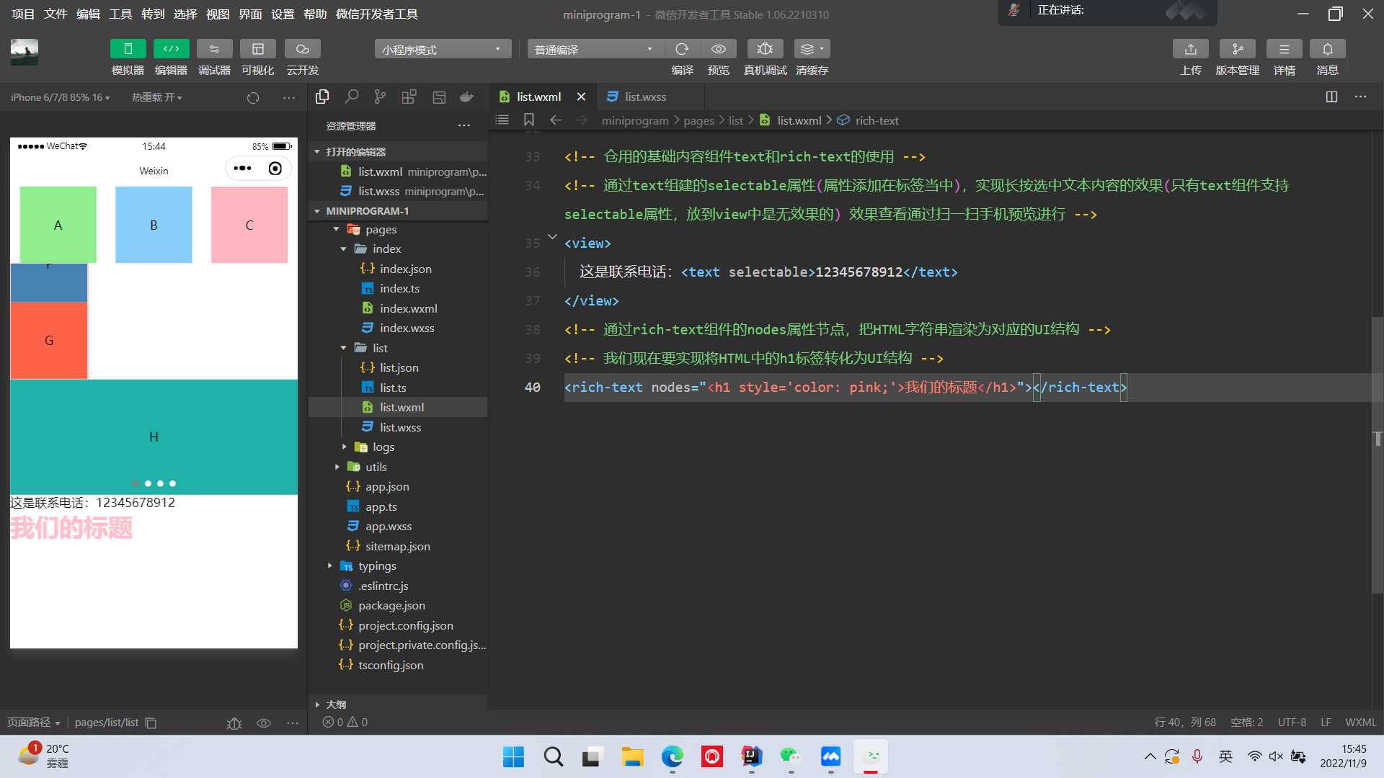Open source control branch icon
This screenshot has width=1384, height=778.
point(380,97)
